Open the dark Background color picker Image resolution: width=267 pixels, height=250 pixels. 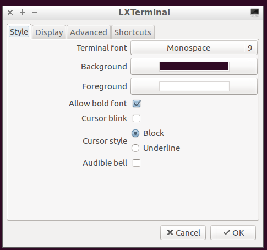[x=194, y=67]
